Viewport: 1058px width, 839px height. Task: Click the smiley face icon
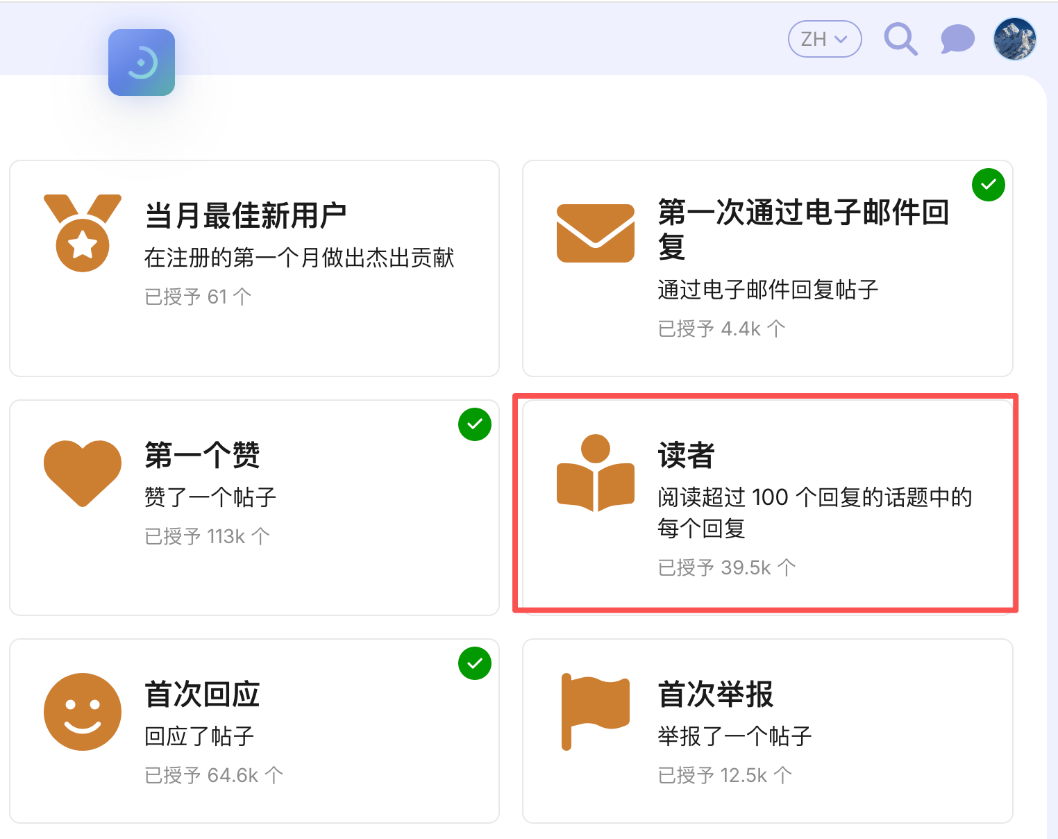pyautogui.click(x=83, y=712)
